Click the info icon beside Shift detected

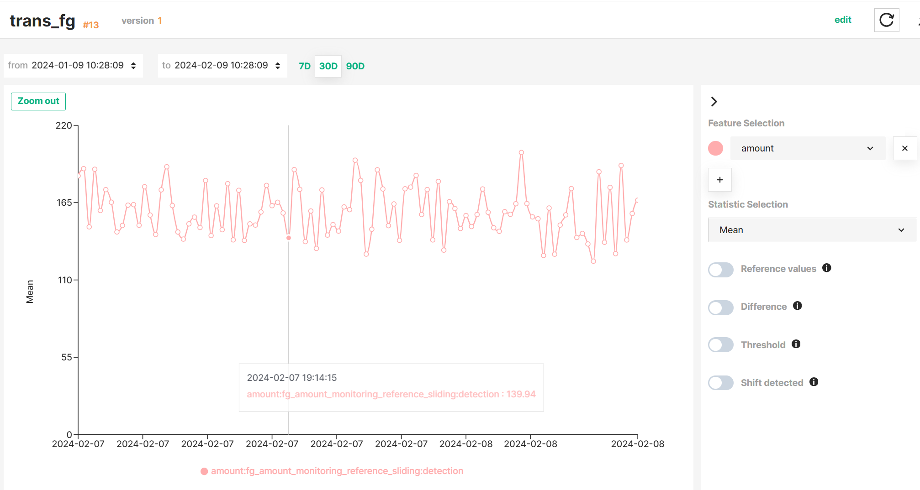(x=814, y=382)
